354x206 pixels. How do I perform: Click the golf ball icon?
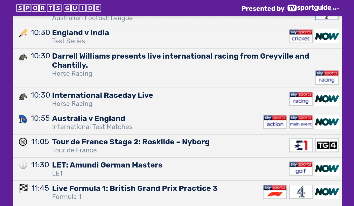[x=23, y=165]
